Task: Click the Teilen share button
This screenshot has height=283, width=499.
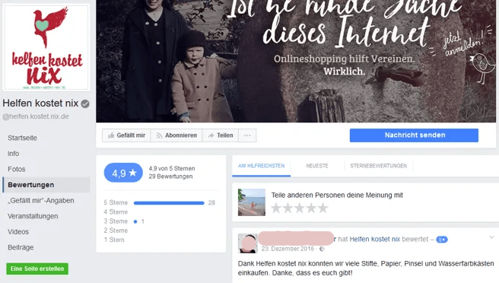Action: point(221,135)
